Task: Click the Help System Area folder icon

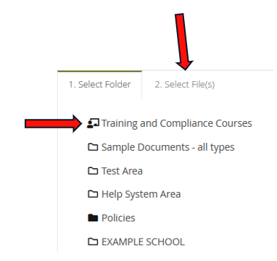Action: pyautogui.click(x=93, y=194)
